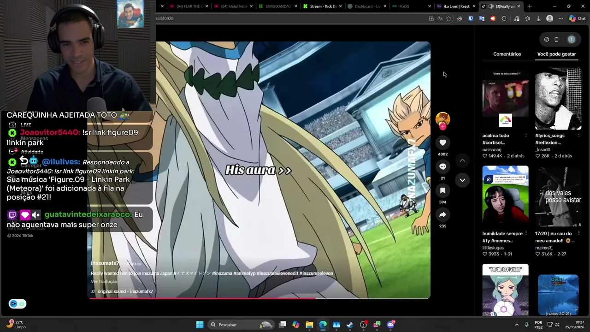The image size is (590, 332).
Task: Open the red speaker extension icon
Action: coord(493,18)
